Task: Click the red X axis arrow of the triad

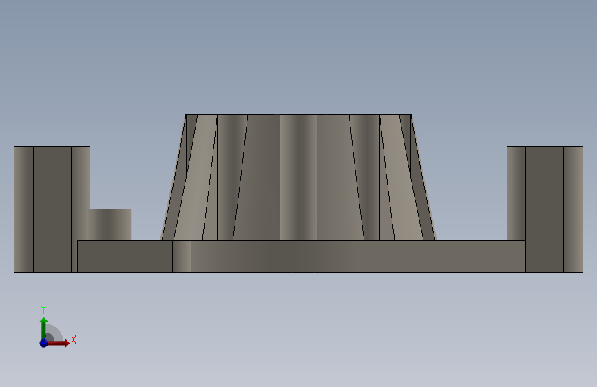Action: [x=57, y=343]
